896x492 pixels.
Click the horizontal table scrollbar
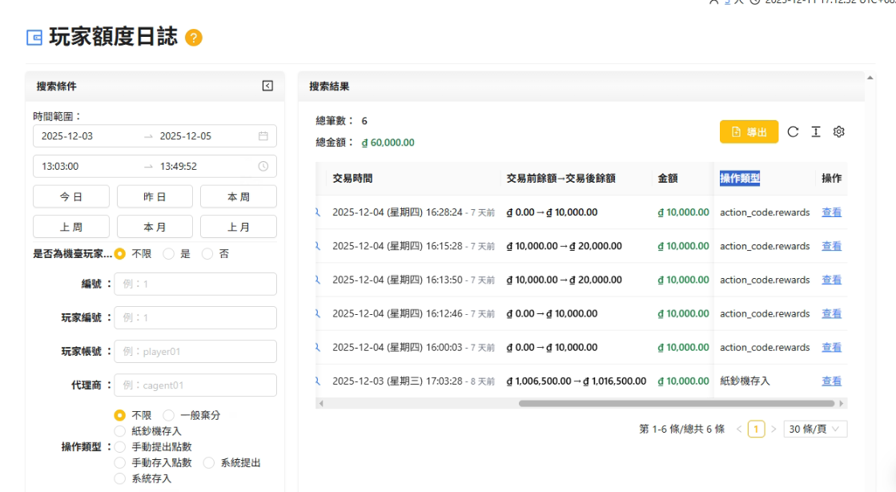(673, 403)
